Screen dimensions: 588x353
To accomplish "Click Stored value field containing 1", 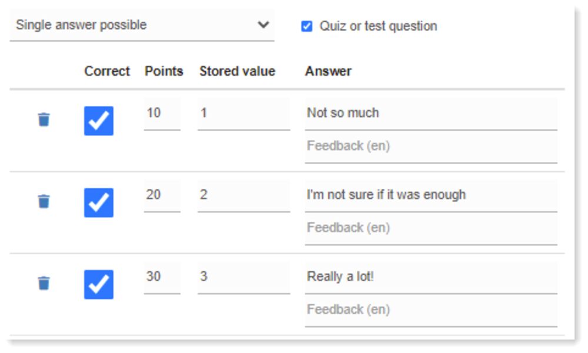I will (243, 113).
